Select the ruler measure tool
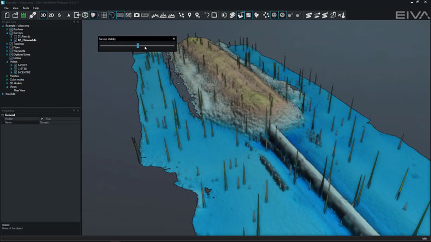Viewport: 431px width, 242px height. 145,15
